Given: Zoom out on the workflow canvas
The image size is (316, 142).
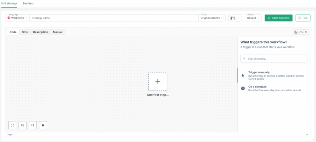Looking at the screenshot, I should pos(33,125).
